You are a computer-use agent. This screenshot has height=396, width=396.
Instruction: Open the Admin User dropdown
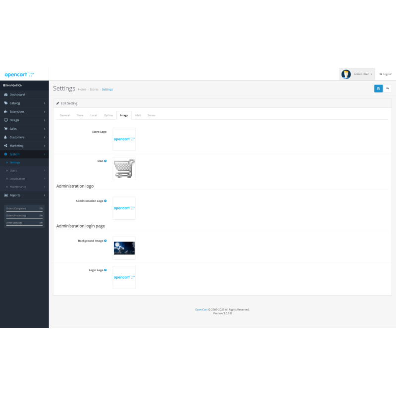360,74
